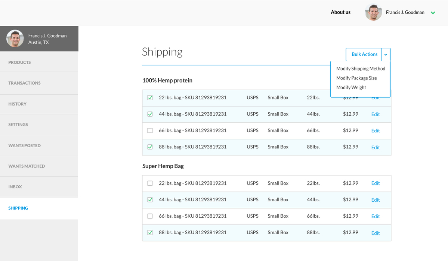Open the About us link
Screen dimensions: 448x261
click(340, 12)
